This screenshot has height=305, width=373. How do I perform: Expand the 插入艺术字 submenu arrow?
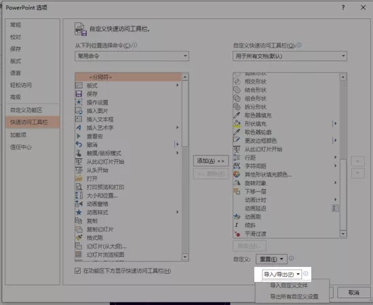point(177,128)
